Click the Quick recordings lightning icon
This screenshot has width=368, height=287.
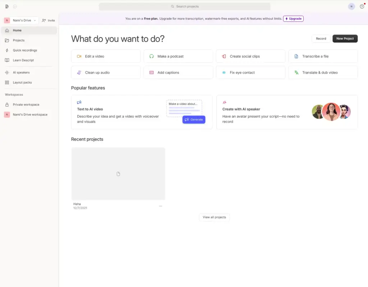tap(7, 50)
